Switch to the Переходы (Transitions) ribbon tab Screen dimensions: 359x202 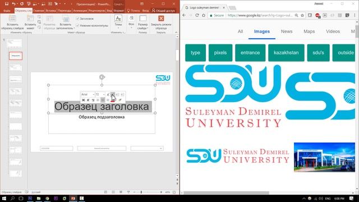[x=65, y=11]
